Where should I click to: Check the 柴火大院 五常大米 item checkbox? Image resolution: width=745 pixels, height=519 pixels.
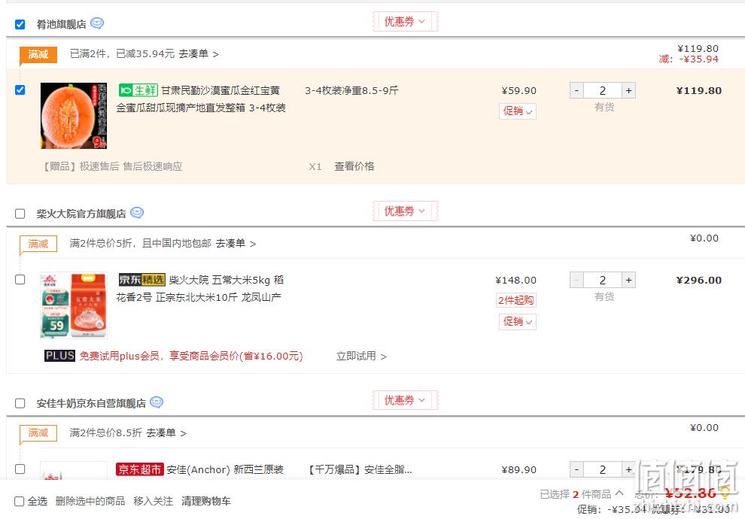tap(20, 279)
